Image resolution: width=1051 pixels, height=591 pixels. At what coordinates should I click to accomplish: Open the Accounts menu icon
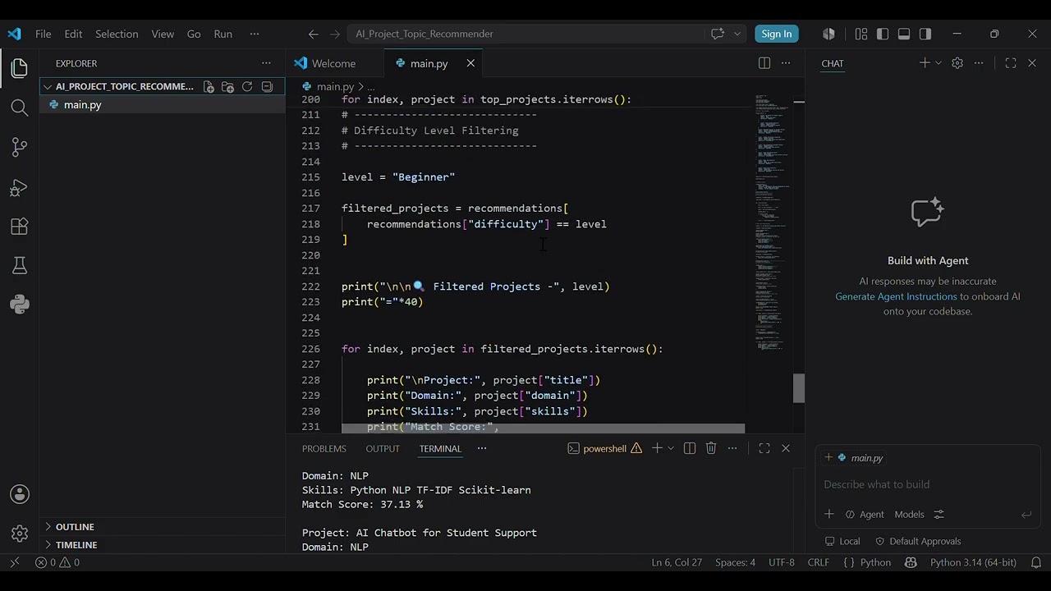click(20, 494)
